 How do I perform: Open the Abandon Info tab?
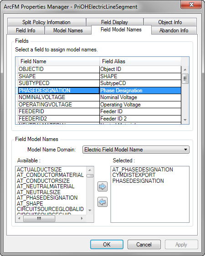point(174,30)
